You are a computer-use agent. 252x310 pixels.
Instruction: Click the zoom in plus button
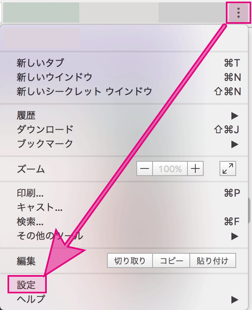195,168
